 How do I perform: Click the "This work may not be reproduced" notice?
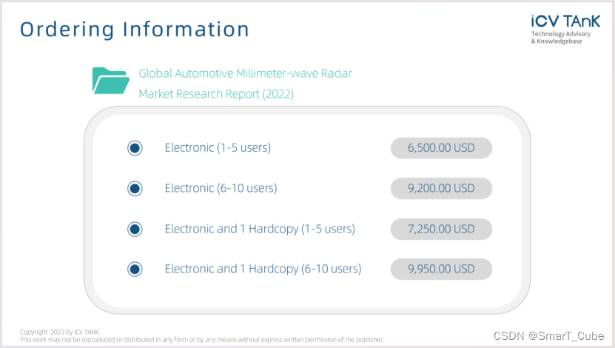[202, 340]
